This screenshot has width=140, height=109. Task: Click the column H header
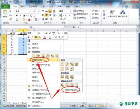[92, 31]
